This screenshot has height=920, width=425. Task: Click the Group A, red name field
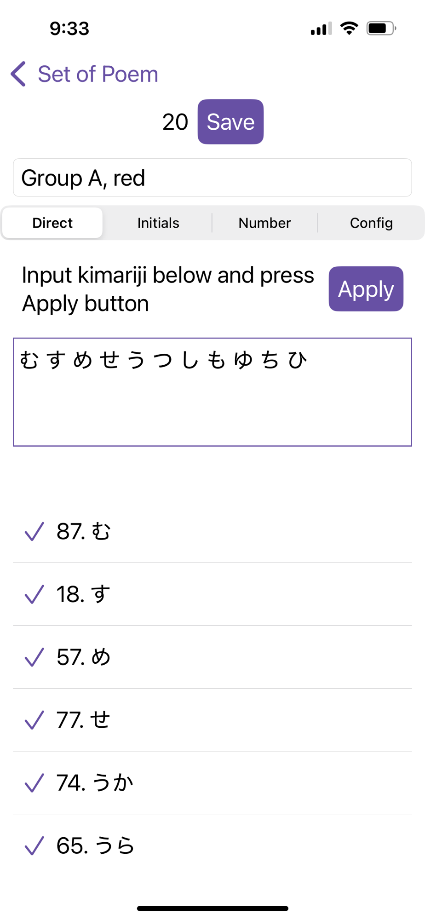pyautogui.click(x=212, y=178)
